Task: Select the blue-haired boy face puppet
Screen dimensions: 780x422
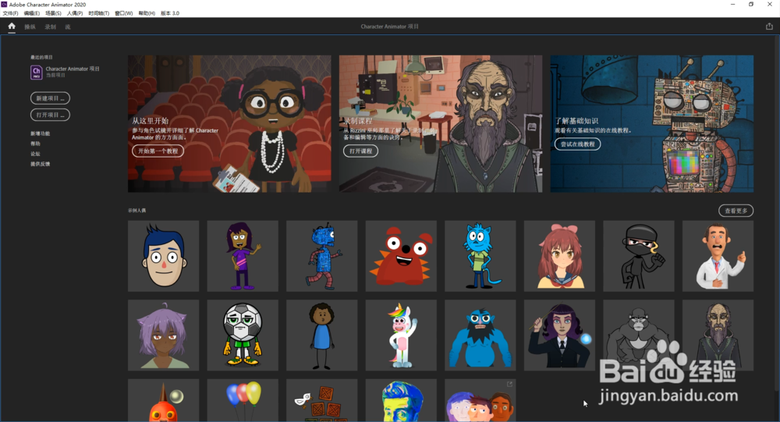Action: pos(163,256)
